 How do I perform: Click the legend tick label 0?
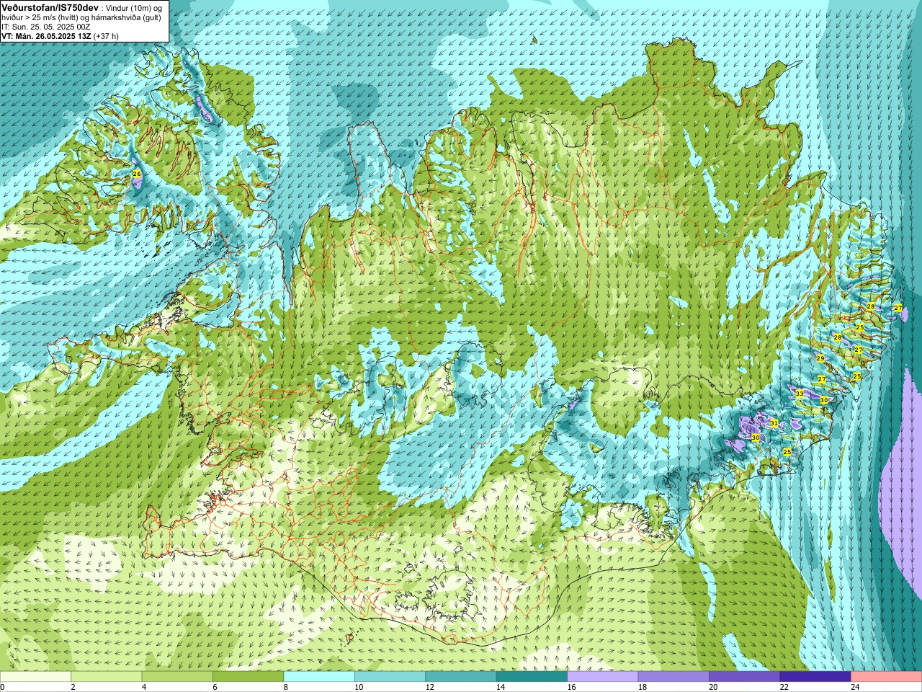[x=2, y=688]
